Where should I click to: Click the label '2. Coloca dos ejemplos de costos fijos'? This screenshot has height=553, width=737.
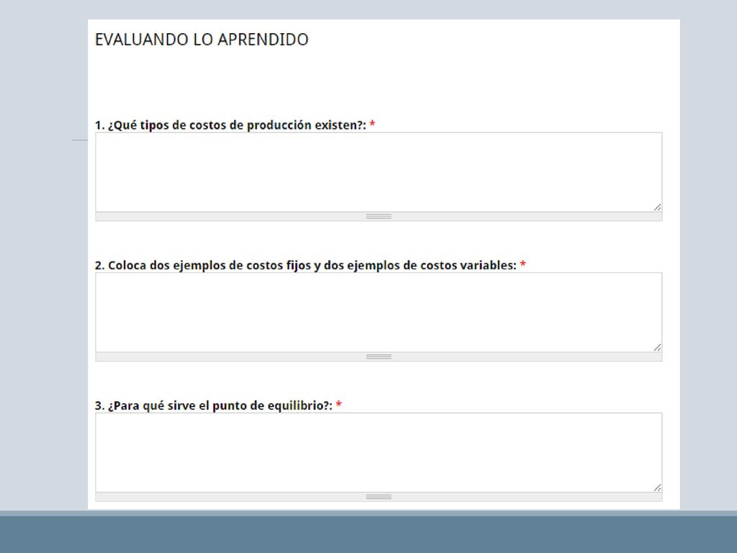[x=203, y=265]
